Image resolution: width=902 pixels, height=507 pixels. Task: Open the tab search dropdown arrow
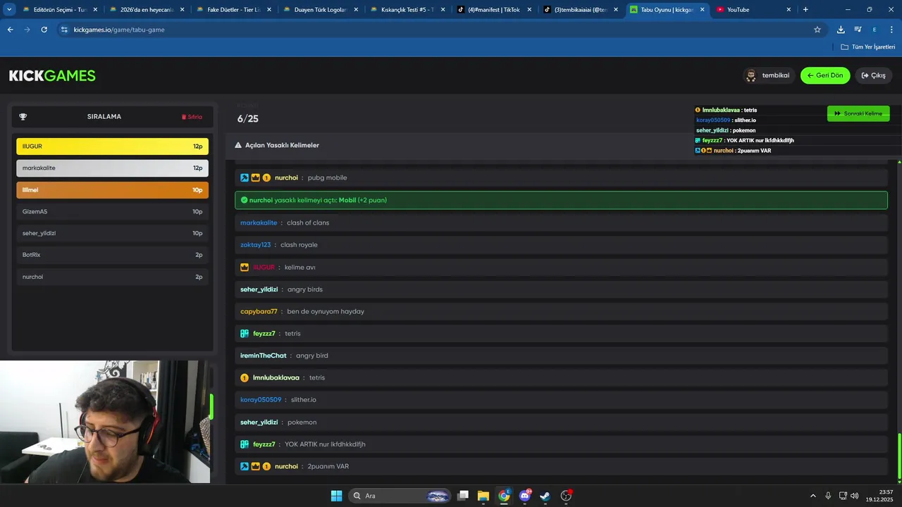[x=9, y=10]
